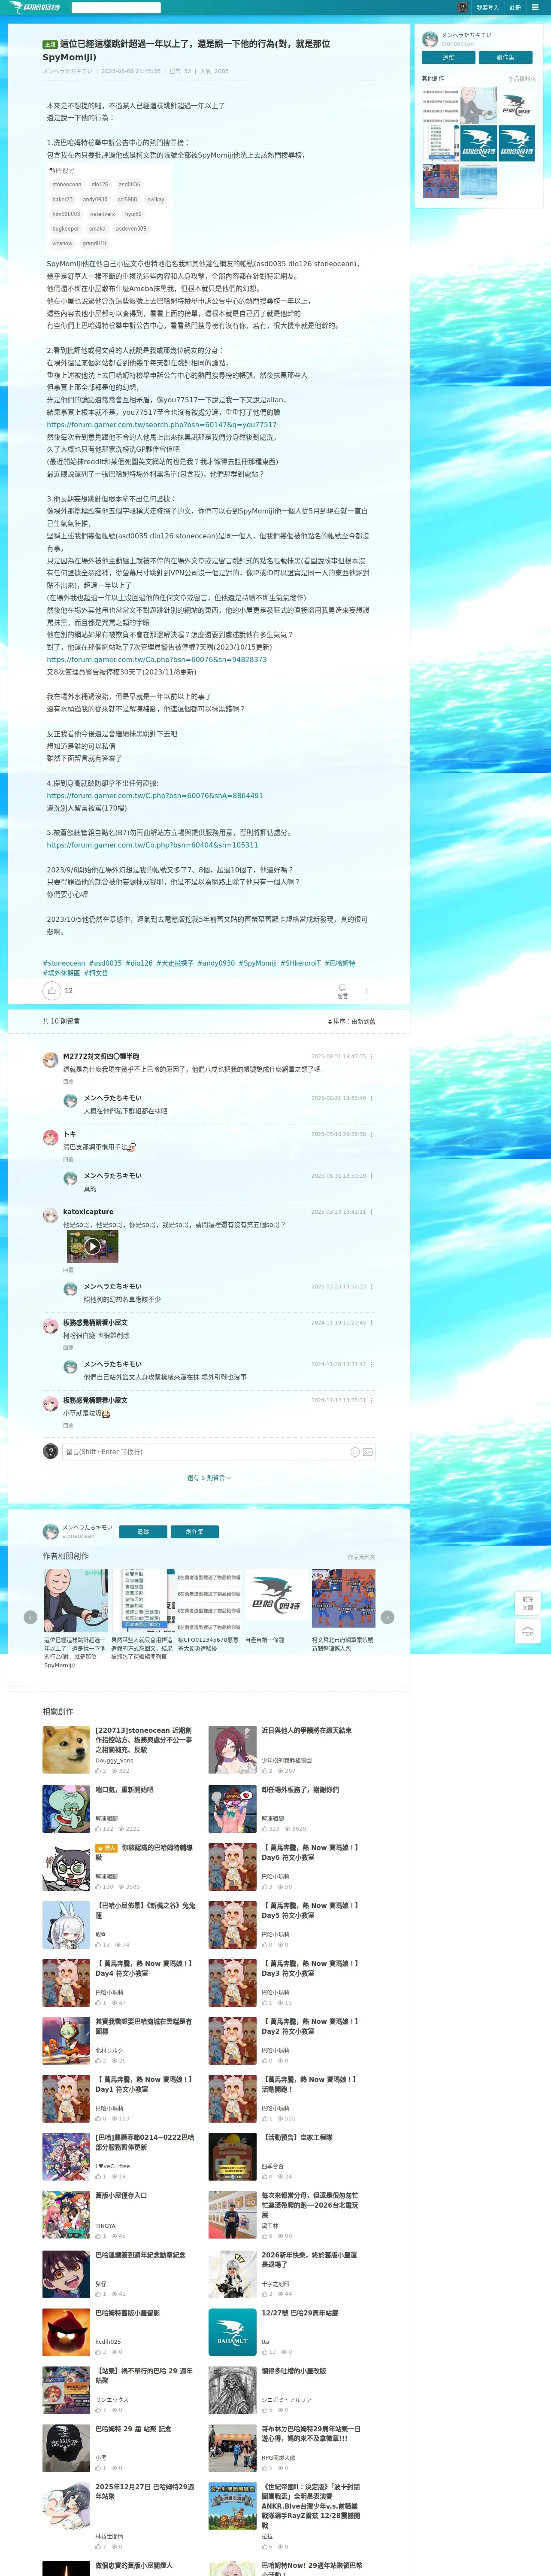The height and width of the screenshot is (2576, 551).
Task: Open hashtag #柯文哲
Action: pos(96,973)
